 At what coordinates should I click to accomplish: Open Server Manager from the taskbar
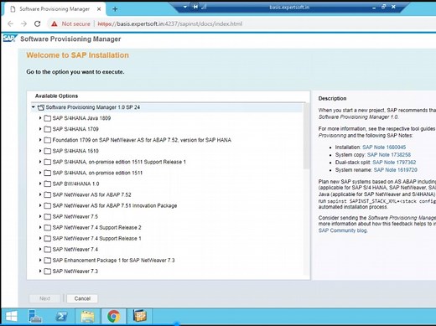pos(35,317)
